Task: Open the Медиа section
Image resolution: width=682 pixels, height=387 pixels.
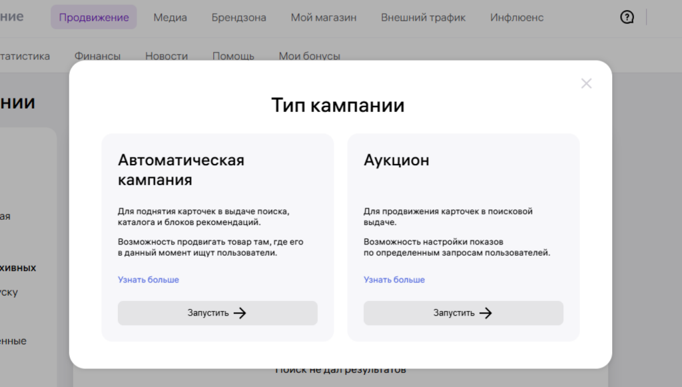Action: [170, 17]
